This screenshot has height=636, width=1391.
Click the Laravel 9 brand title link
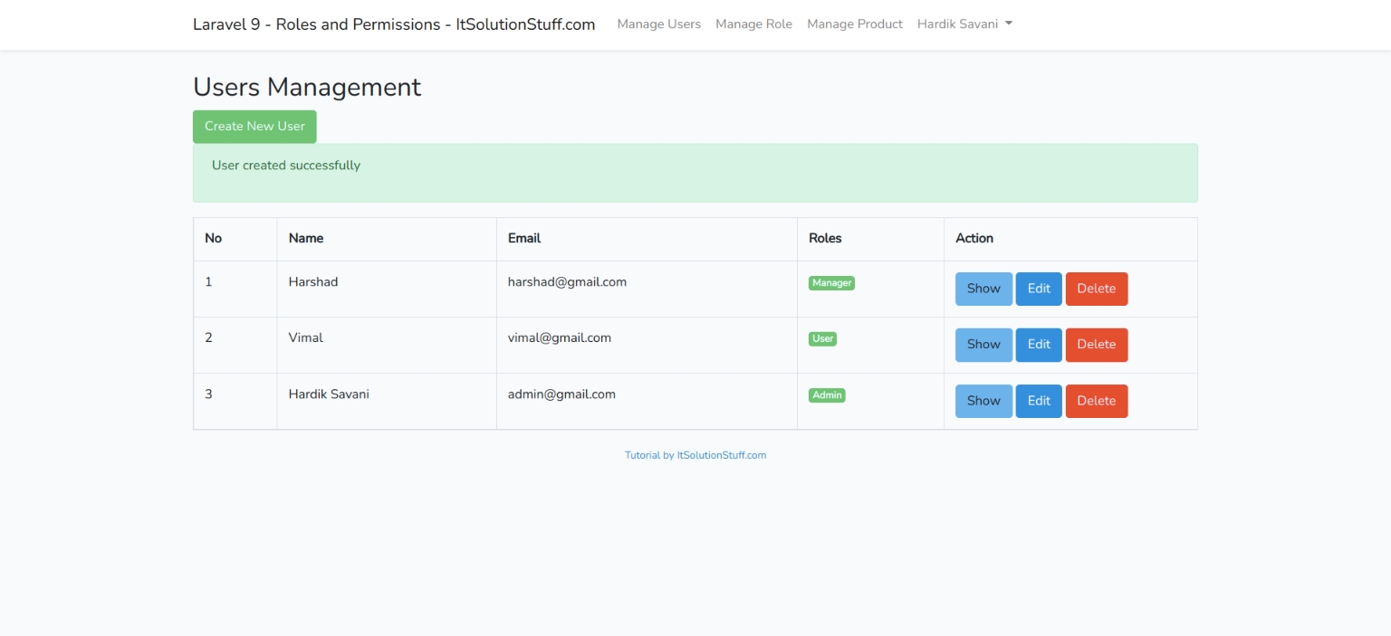pyautogui.click(x=394, y=24)
